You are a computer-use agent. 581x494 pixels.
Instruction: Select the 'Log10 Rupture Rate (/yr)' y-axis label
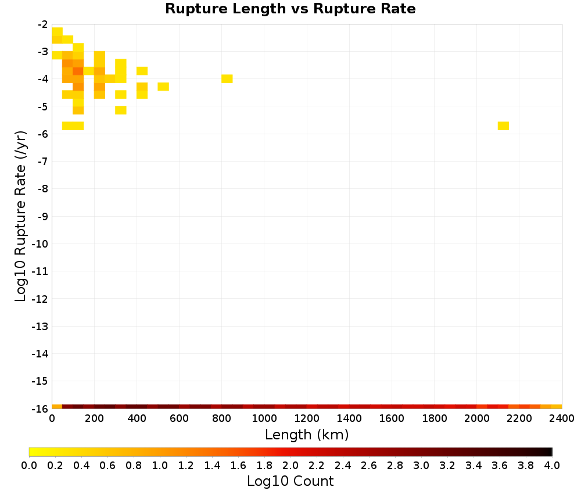click(21, 216)
